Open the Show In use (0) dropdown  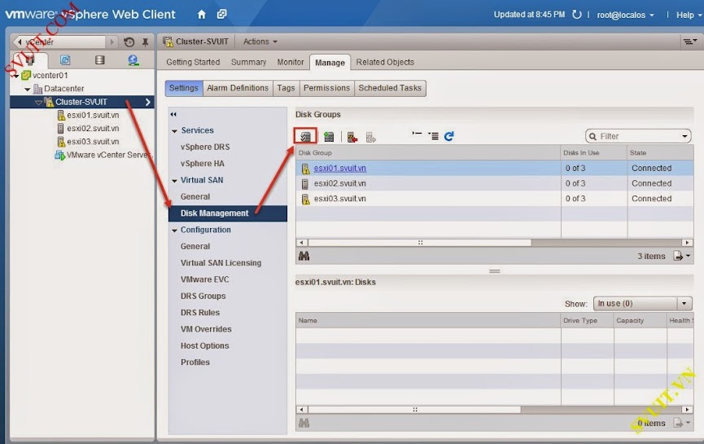coord(642,303)
